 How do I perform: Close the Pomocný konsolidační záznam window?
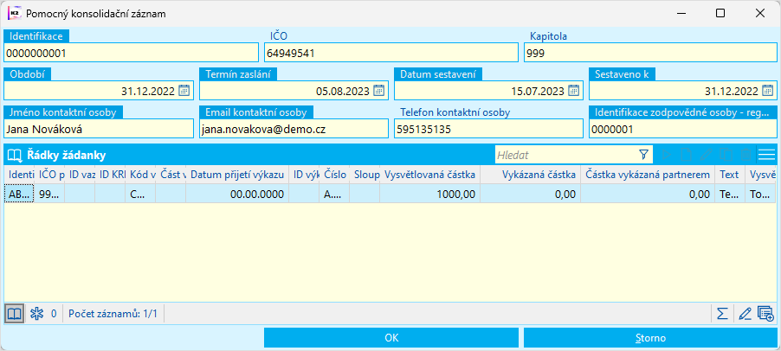click(760, 14)
